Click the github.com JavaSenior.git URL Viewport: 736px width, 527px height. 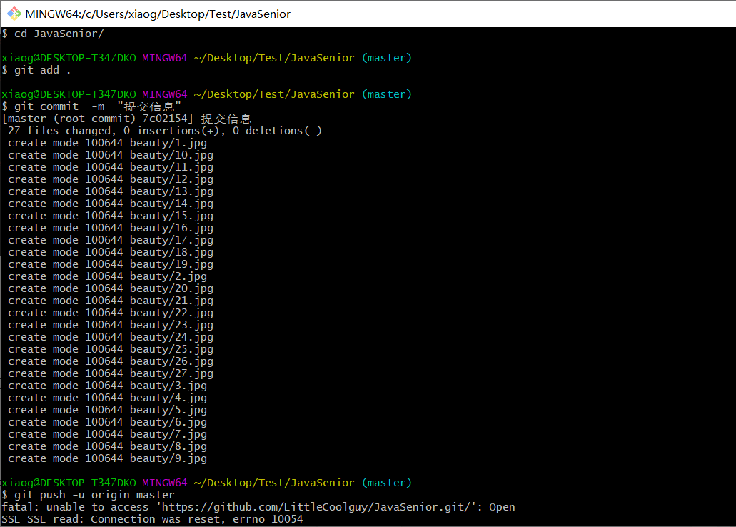point(316,507)
